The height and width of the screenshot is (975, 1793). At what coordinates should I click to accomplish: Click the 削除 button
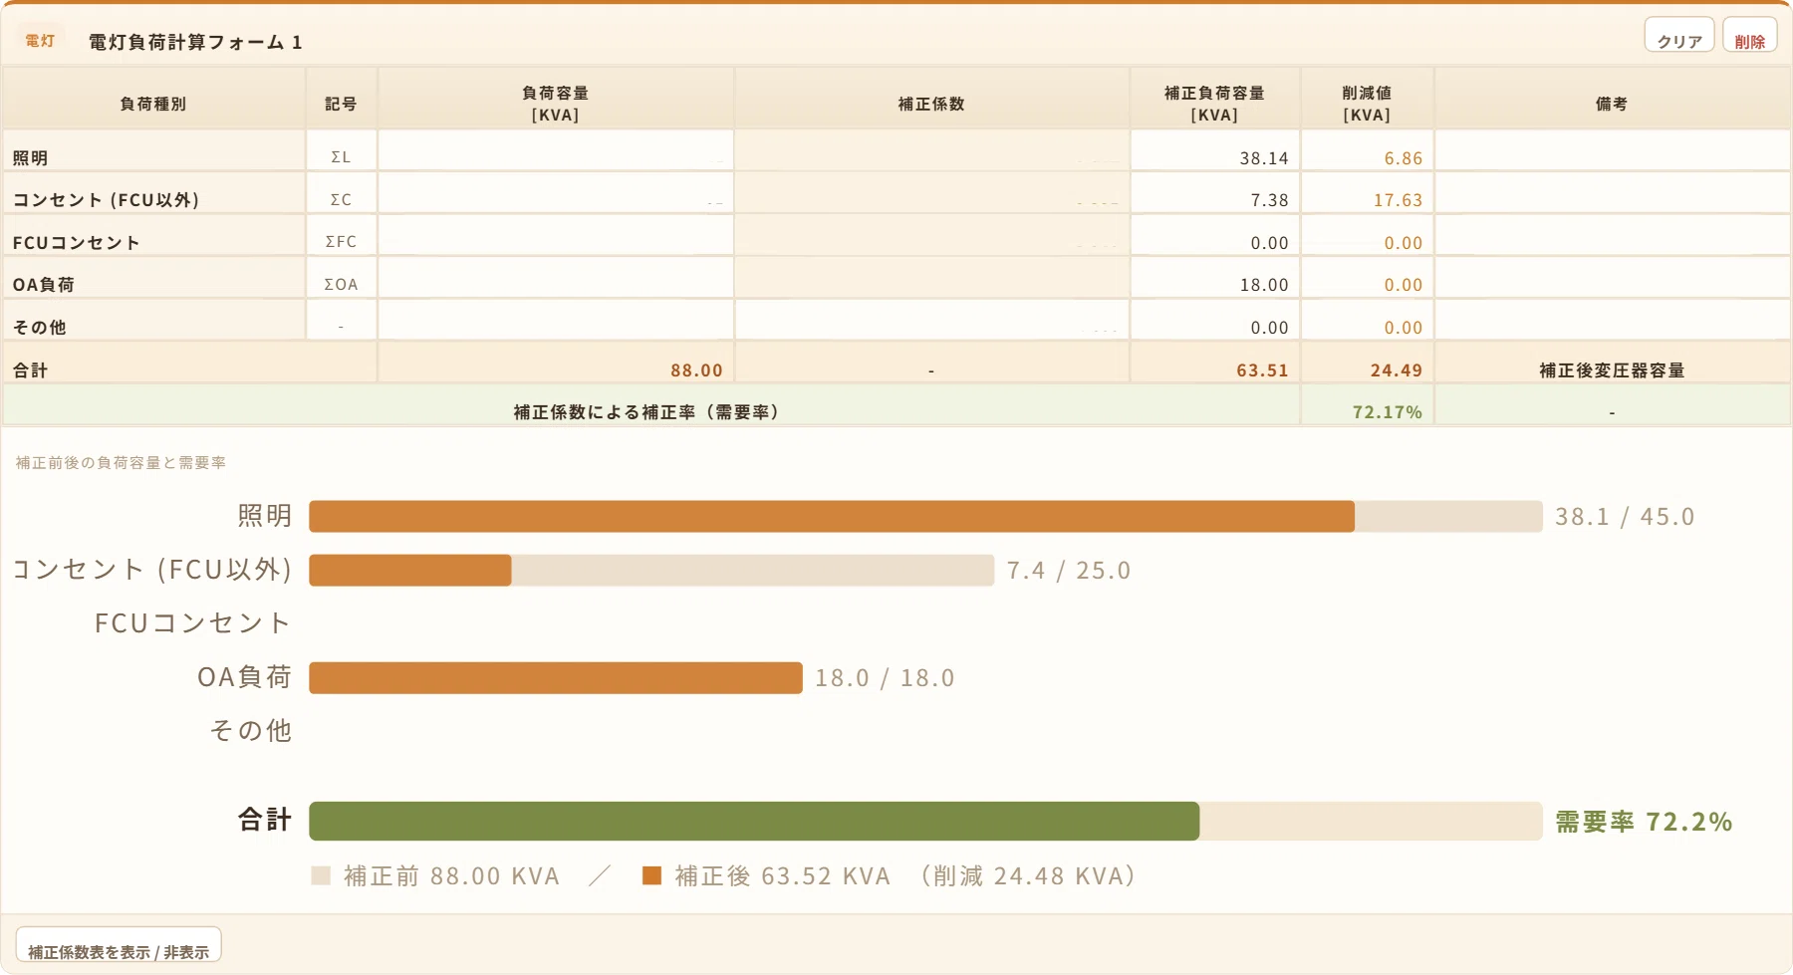1749,35
